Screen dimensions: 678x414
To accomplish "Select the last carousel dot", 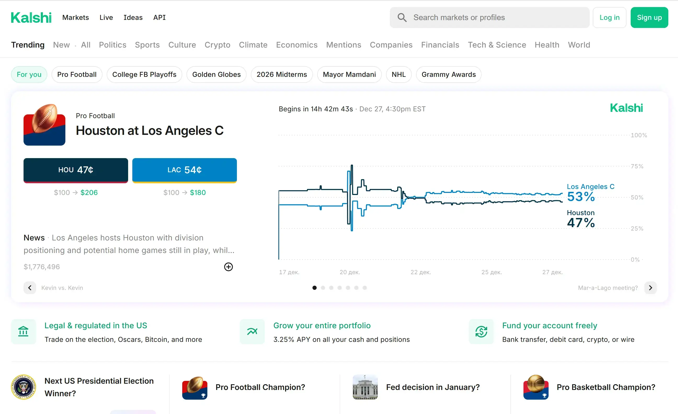I will [x=364, y=288].
